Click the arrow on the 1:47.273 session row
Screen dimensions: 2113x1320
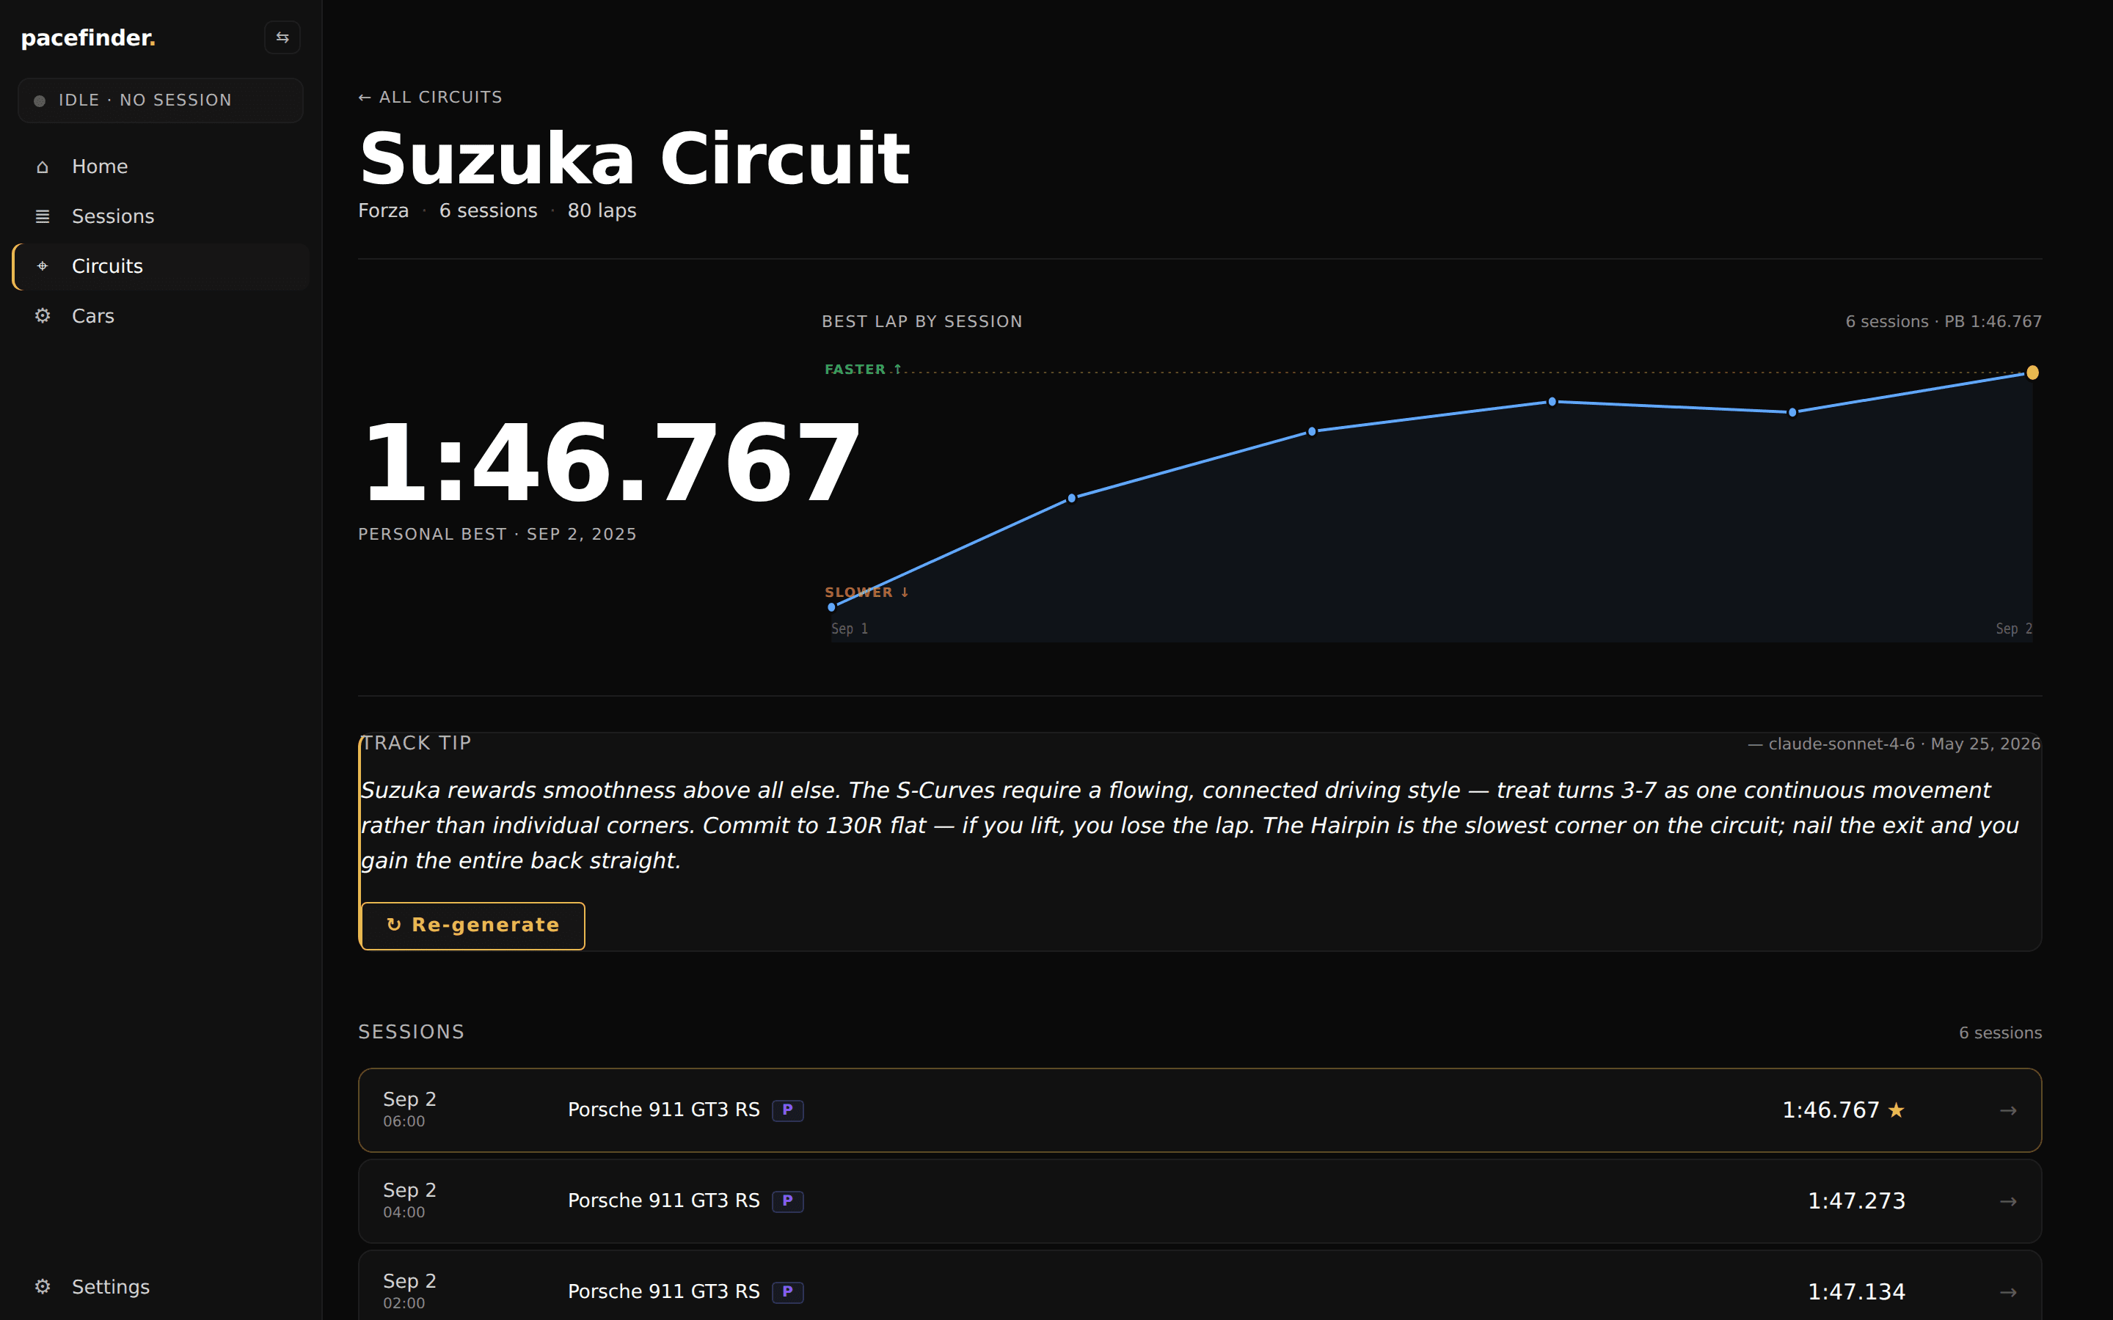click(2007, 1201)
